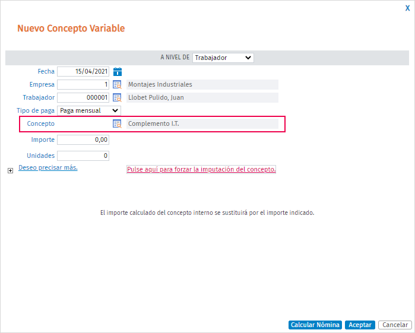Open the calendar picker beside Fecha
This screenshot has height=333, width=415.
[x=118, y=71]
